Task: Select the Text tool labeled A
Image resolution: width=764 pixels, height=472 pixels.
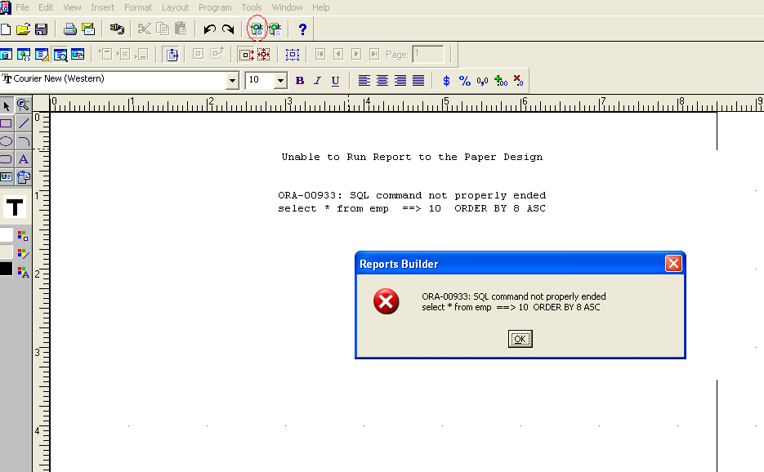Action: tap(24, 159)
